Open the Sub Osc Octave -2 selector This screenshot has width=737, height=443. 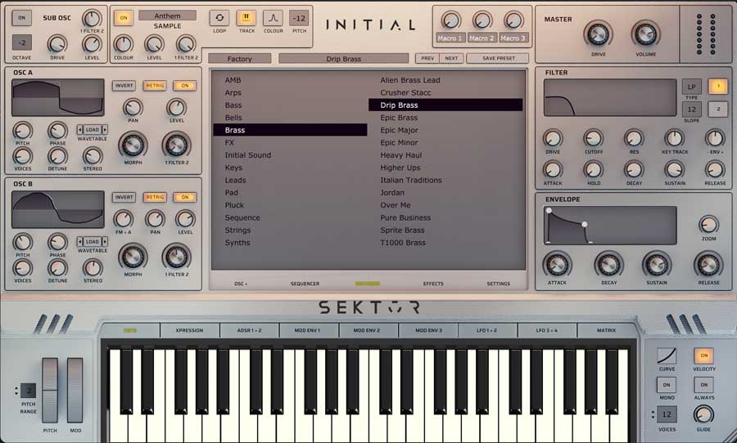[x=21, y=43]
